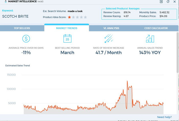Click the V4.9.3 version number
This screenshot has height=121, width=179.
click(40, 2)
